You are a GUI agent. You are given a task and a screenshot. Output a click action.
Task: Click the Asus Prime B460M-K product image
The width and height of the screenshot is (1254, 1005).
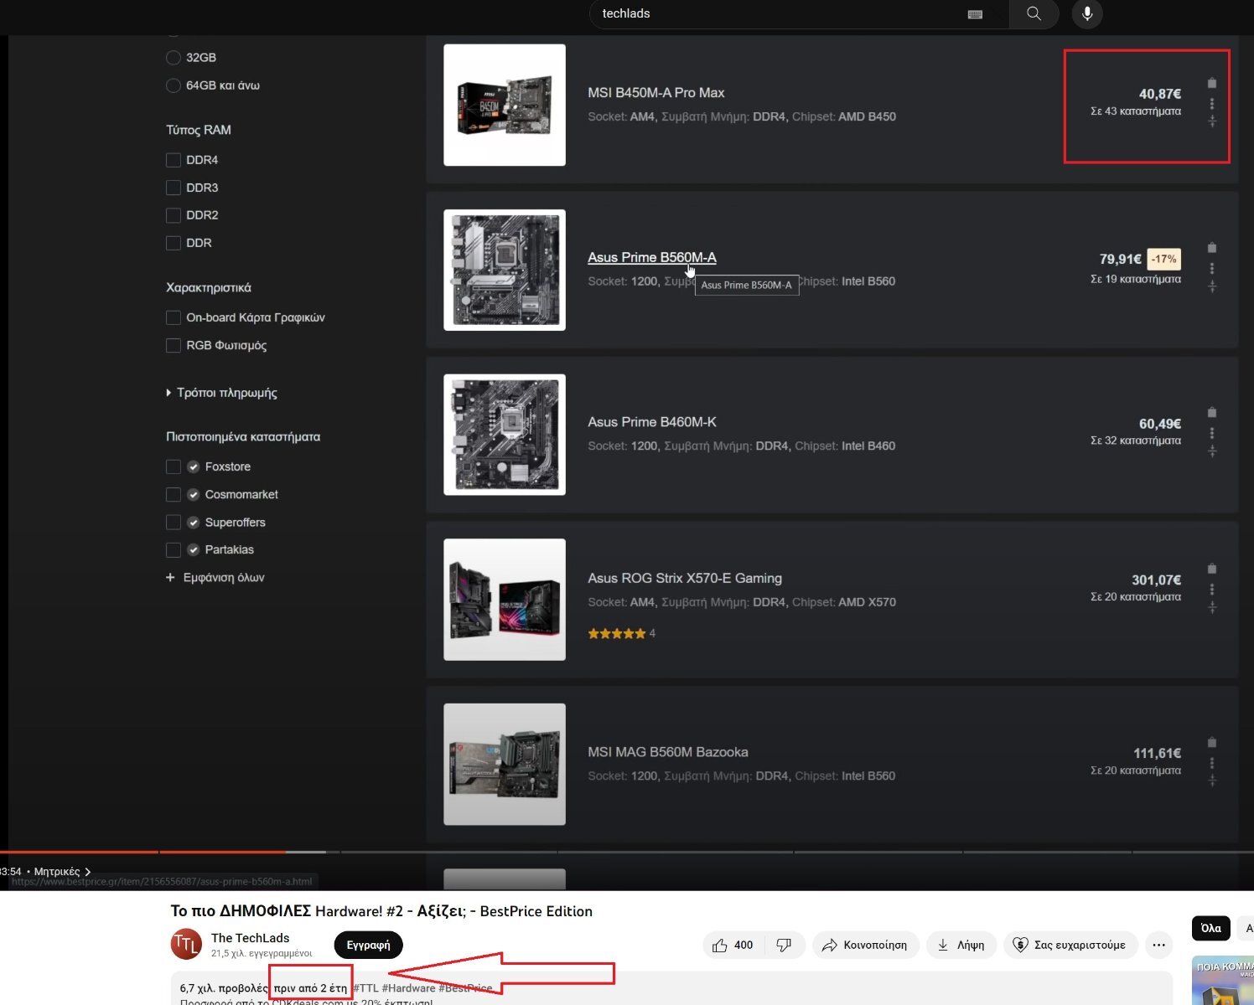coord(505,435)
